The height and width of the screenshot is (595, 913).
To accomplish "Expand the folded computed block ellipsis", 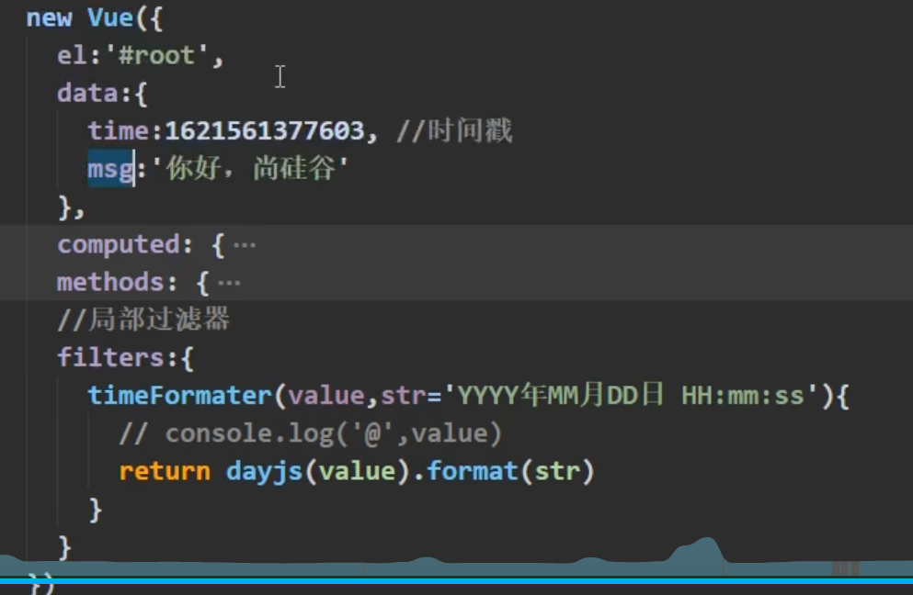I will (245, 245).
